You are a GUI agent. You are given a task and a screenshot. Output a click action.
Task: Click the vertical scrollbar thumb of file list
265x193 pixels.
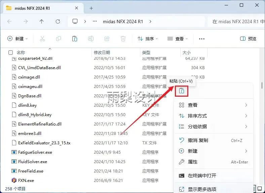[262, 85]
